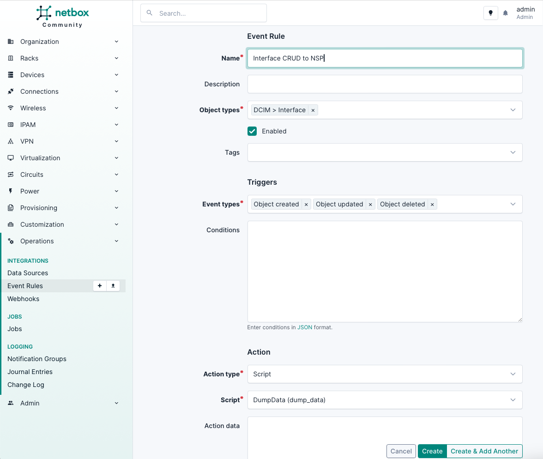Go to Change Log in sidebar
This screenshot has height=459, width=543.
pos(26,385)
